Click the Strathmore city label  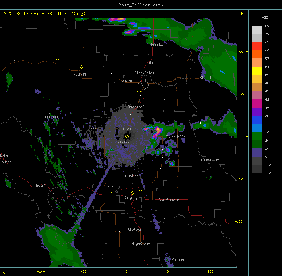pos(169,199)
